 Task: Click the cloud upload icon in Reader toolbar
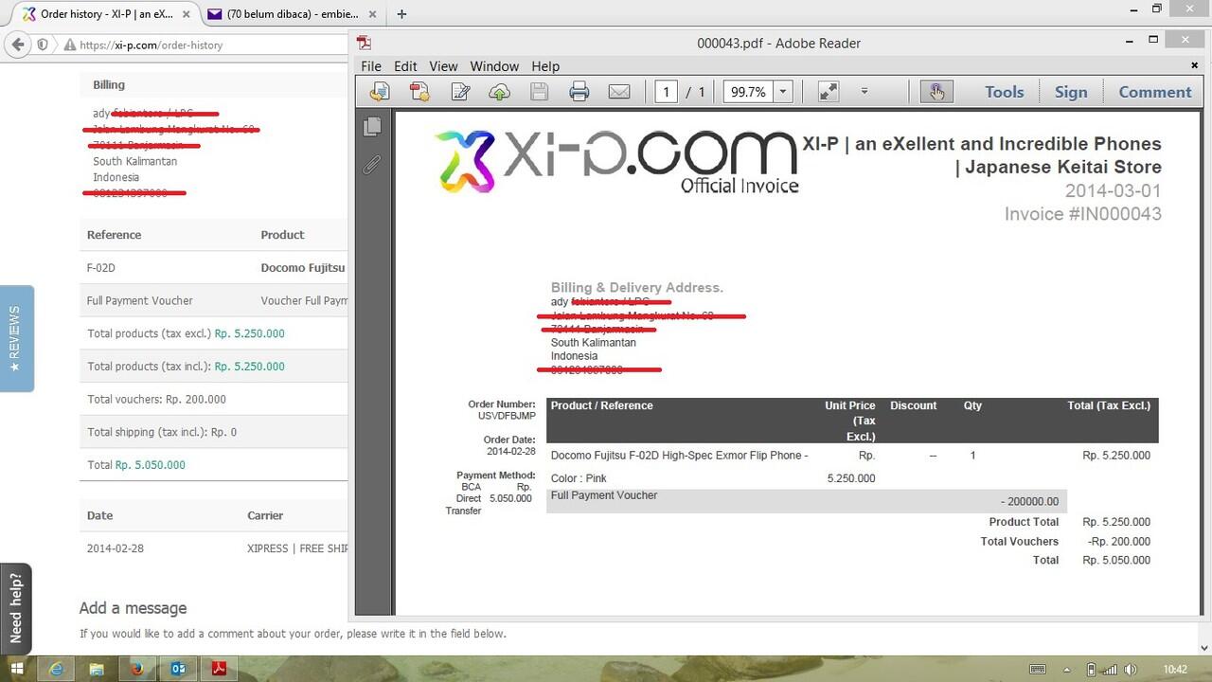499,92
